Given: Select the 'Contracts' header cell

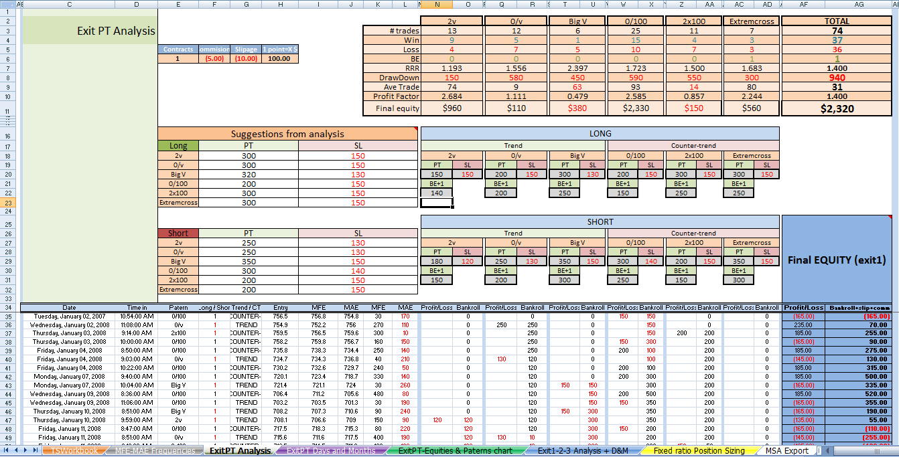Looking at the screenshot, I should click(178, 50).
